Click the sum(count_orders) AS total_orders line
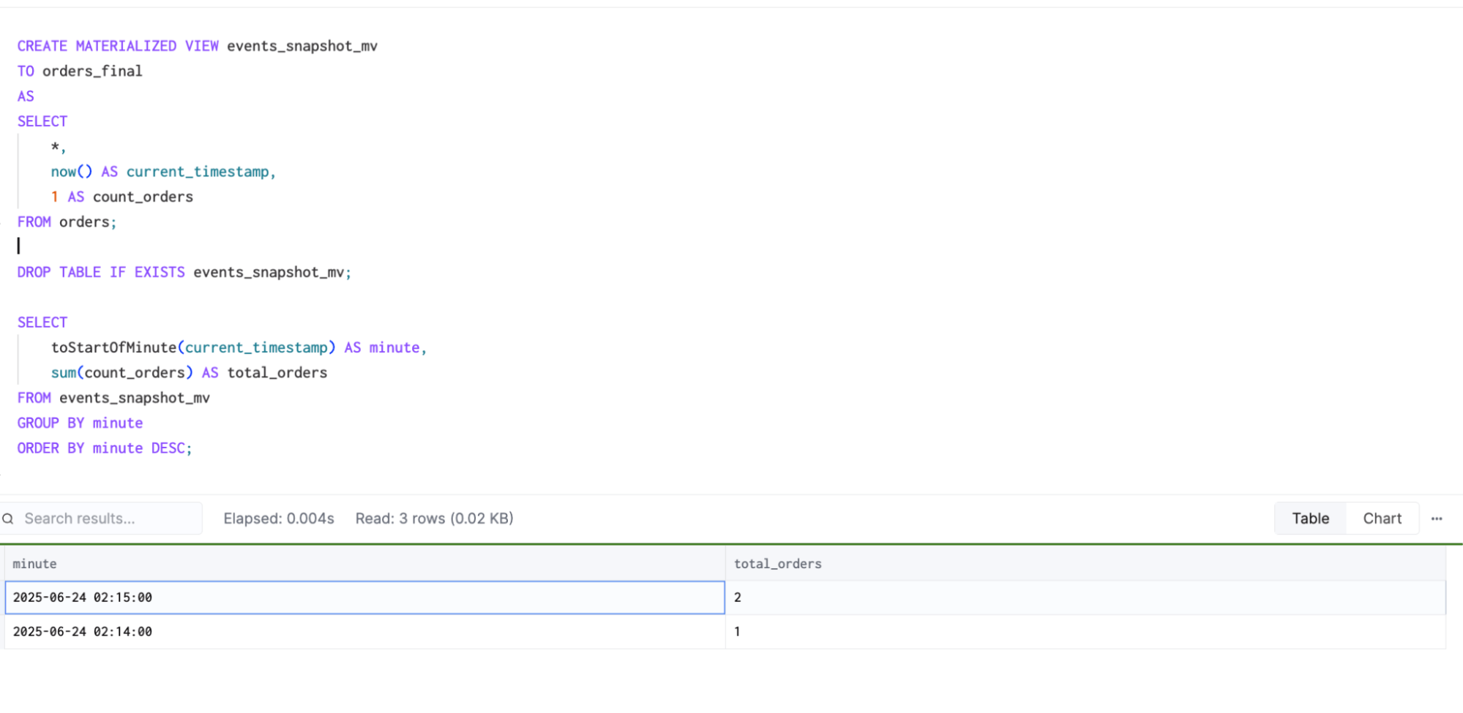 click(189, 372)
